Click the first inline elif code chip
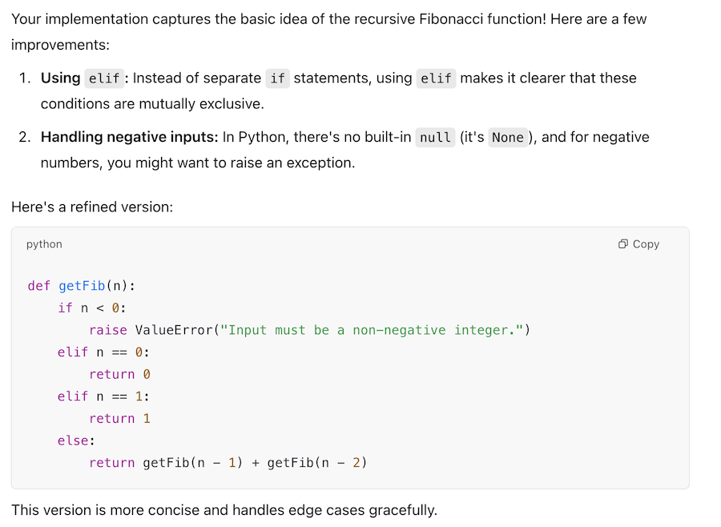 [104, 78]
